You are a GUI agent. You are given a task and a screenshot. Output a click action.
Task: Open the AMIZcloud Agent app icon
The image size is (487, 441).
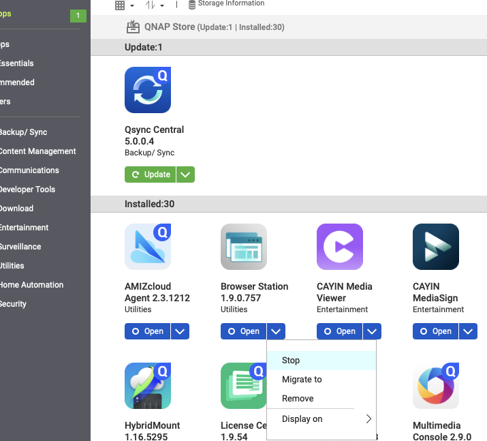(147, 247)
